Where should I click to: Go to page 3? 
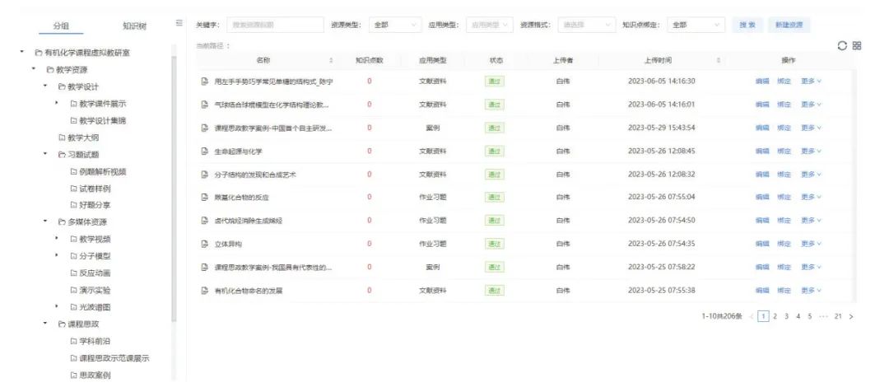[x=786, y=317]
